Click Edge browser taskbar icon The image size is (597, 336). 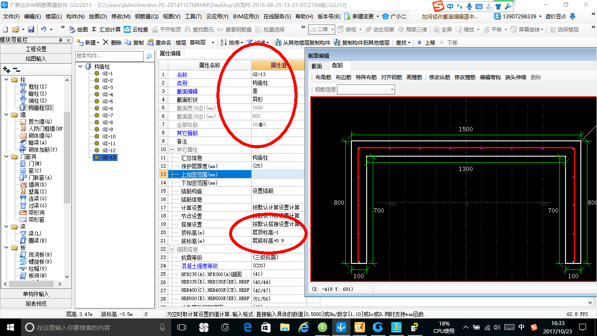[x=248, y=327]
